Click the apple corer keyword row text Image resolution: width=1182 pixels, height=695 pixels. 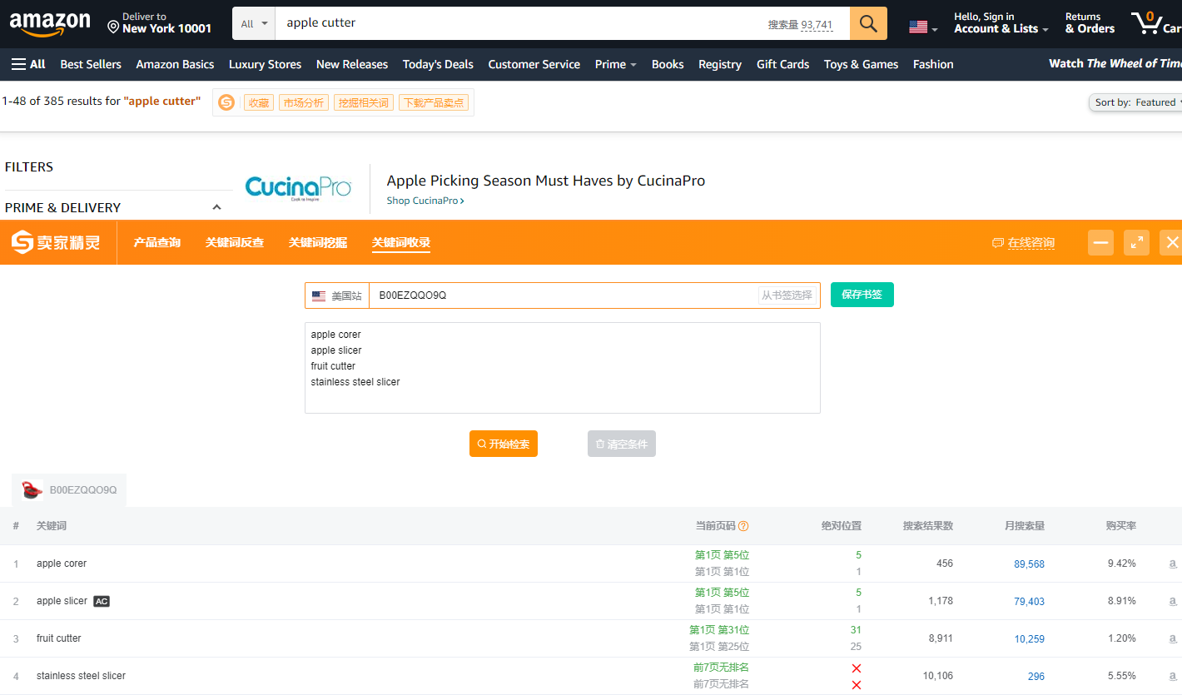pos(62,563)
